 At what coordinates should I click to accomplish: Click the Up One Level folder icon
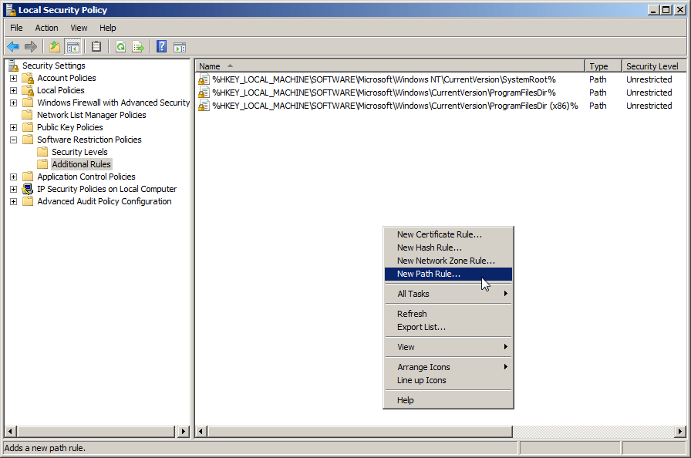click(x=55, y=46)
